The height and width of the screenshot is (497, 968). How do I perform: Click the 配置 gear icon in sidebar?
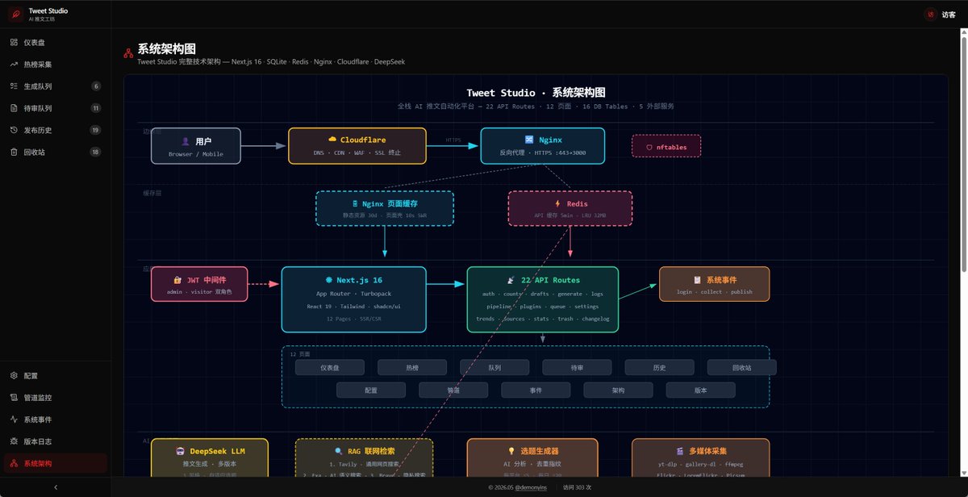click(14, 376)
